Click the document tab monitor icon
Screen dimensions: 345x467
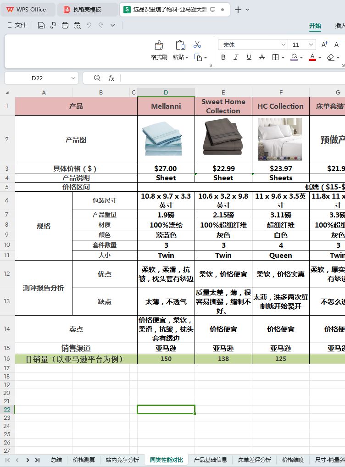[212, 10]
